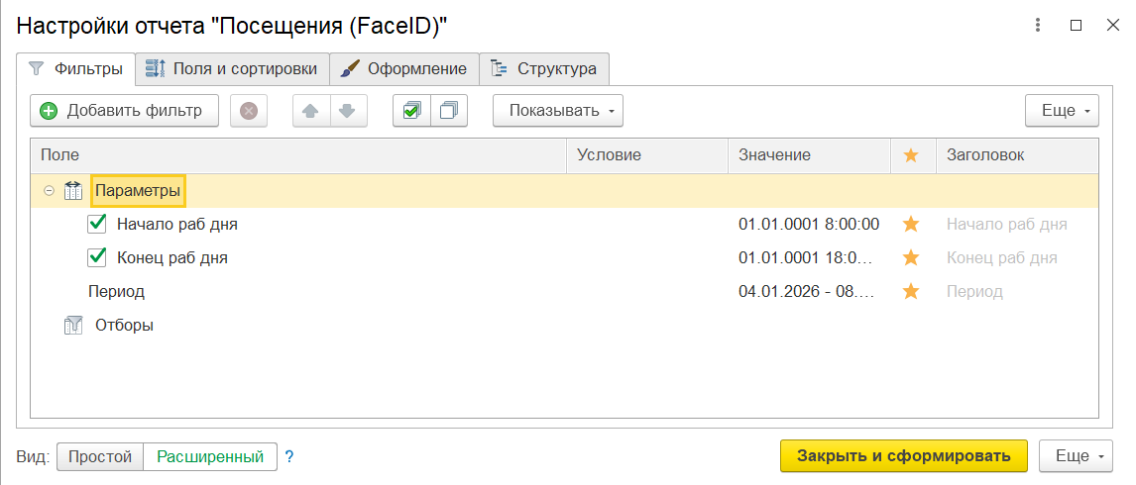Screen dimensions: 1136x485
Task: Switch view mode to Простой
Action: [100, 456]
